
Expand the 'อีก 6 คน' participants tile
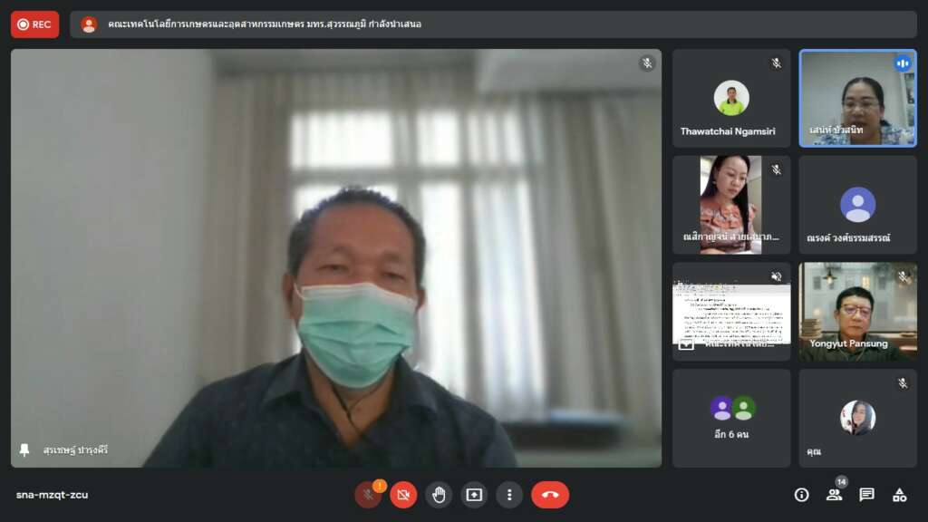(730, 418)
